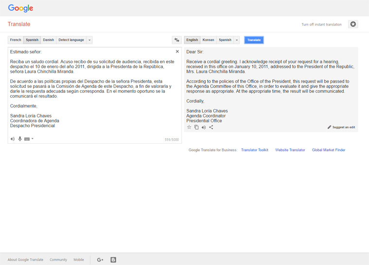Select Danish as source language
Image resolution: width=369 pixels, height=265 pixels.
point(49,40)
